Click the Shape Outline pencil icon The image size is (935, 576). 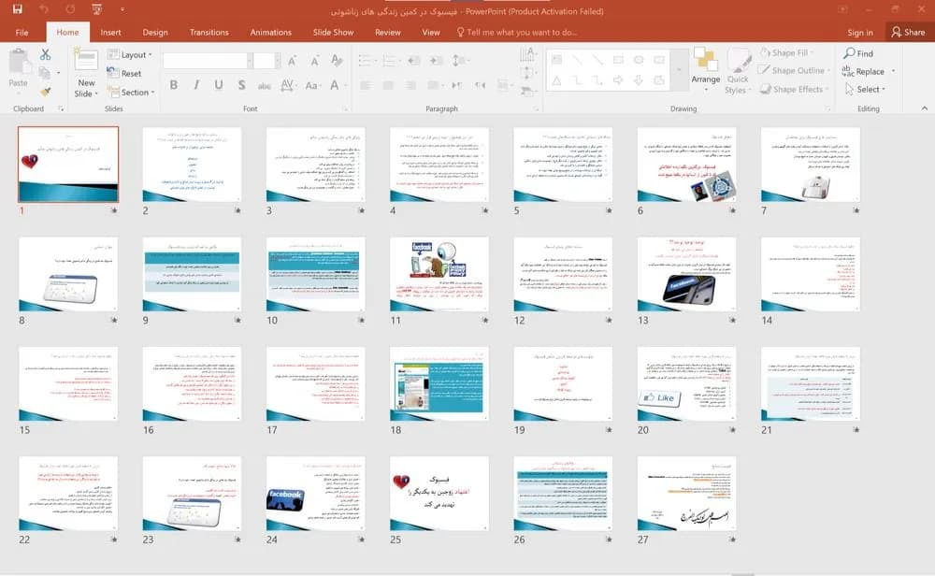tap(764, 70)
